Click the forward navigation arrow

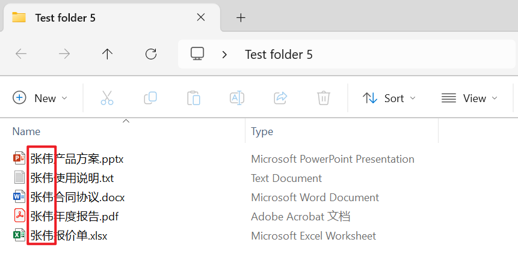64,54
